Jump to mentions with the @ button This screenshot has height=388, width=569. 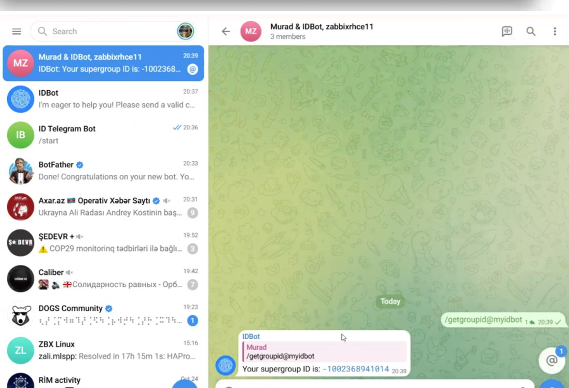[551, 361]
